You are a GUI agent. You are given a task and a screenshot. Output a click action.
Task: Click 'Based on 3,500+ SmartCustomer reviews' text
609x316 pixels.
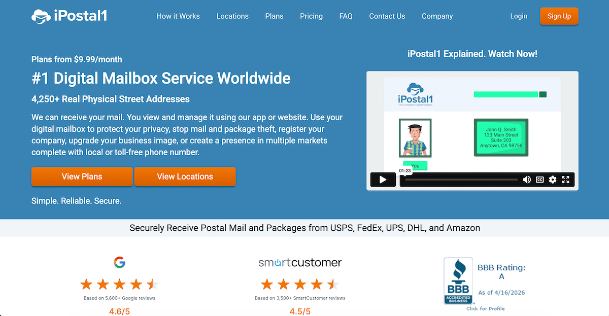(x=300, y=298)
